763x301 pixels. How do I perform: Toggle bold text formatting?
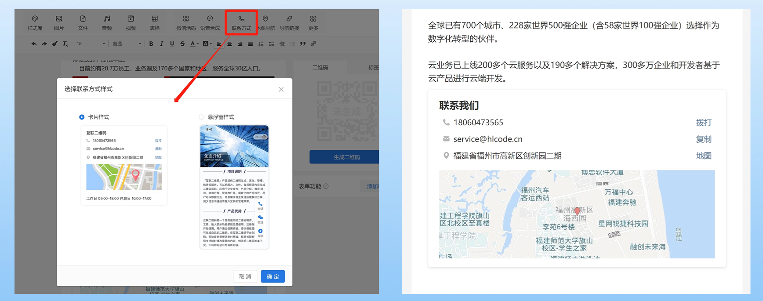coord(151,44)
